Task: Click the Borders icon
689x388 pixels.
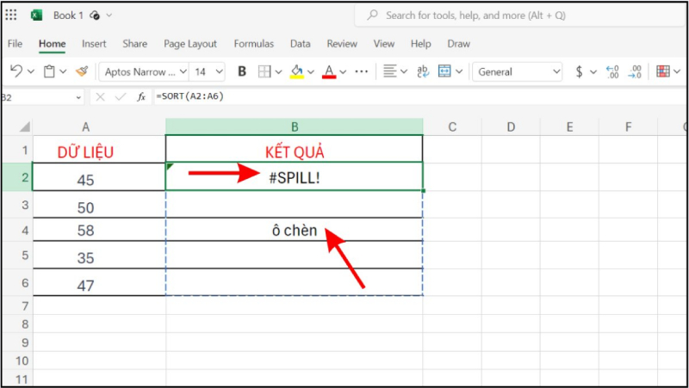Action: coord(264,71)
